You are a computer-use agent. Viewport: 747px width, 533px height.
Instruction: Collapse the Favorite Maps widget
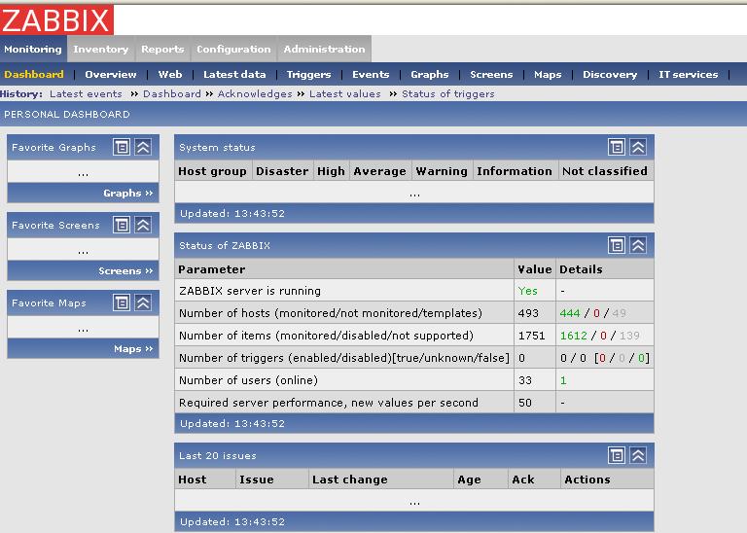143,302
